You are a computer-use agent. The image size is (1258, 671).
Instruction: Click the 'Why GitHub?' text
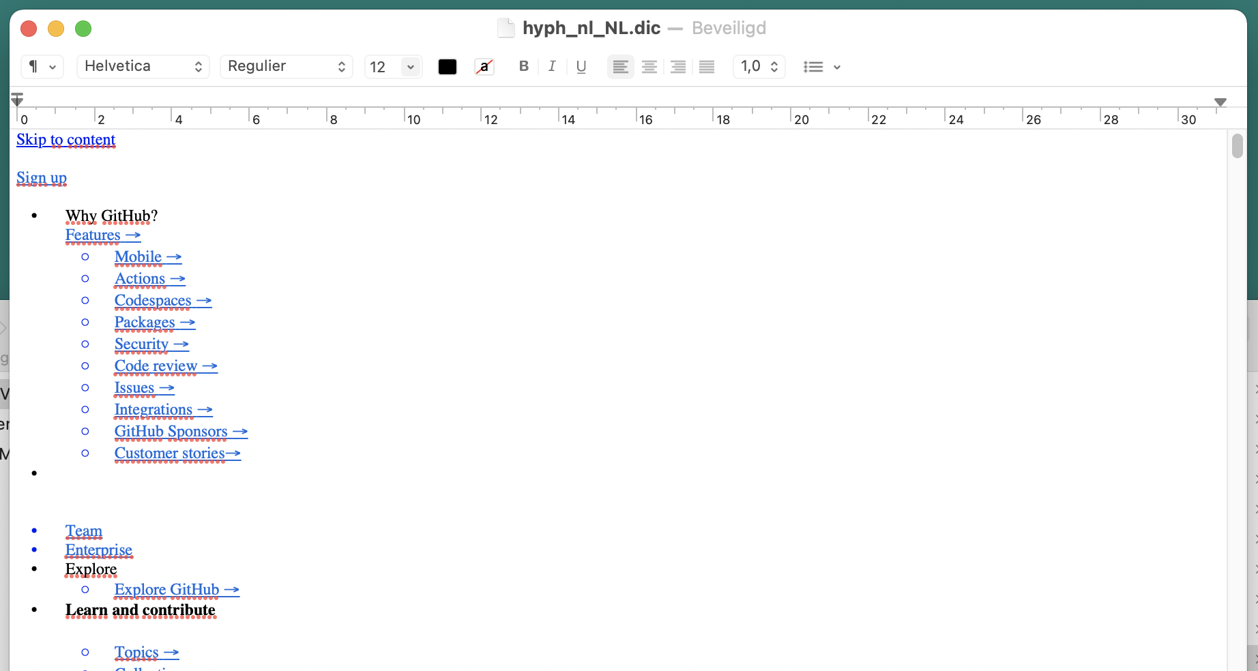[112, 216]
